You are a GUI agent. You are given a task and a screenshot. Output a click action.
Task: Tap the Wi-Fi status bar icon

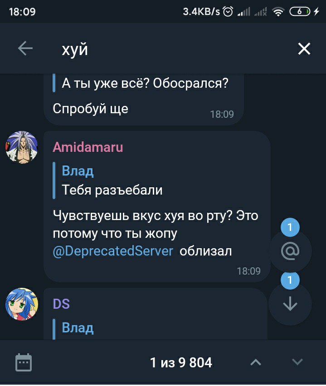point(278,11)
